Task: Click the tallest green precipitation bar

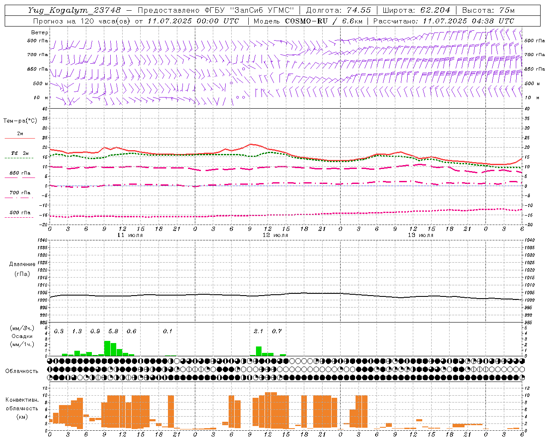Action: [x=107, y=348]
